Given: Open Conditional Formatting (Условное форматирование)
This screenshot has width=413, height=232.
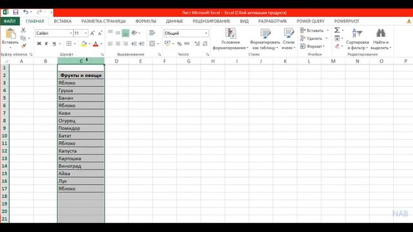Looking at the screenshot, I should [x=230, y=39].
